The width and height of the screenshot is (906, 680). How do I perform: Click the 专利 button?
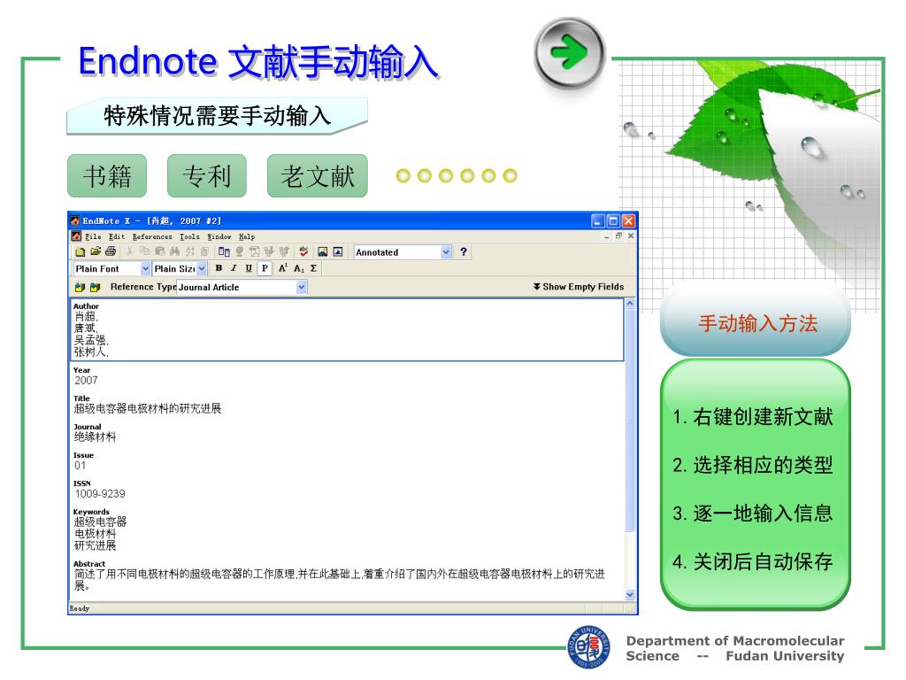pos(207,176)
